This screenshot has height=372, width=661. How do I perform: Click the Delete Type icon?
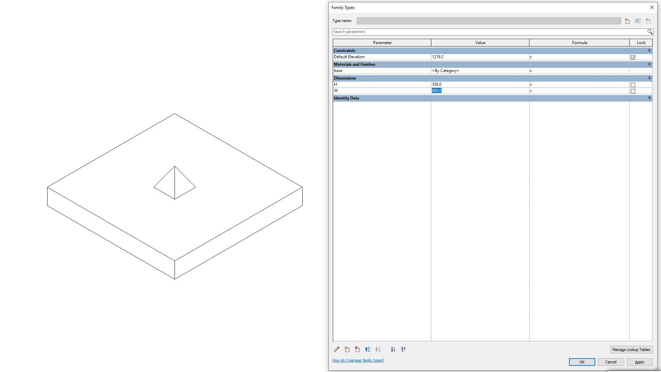click(648, 21)
